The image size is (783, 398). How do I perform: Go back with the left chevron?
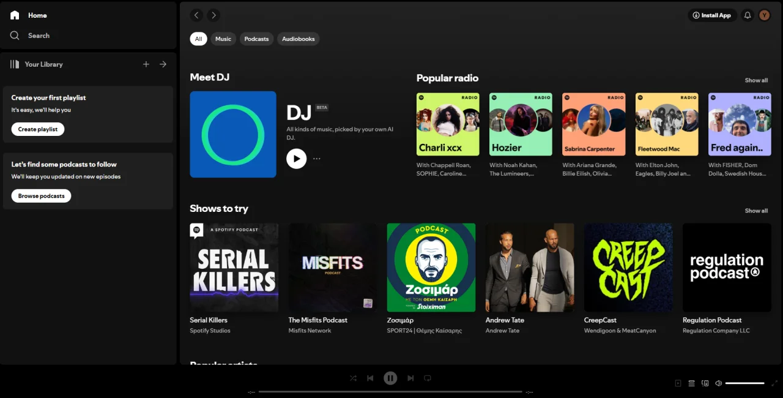point(196,15)
